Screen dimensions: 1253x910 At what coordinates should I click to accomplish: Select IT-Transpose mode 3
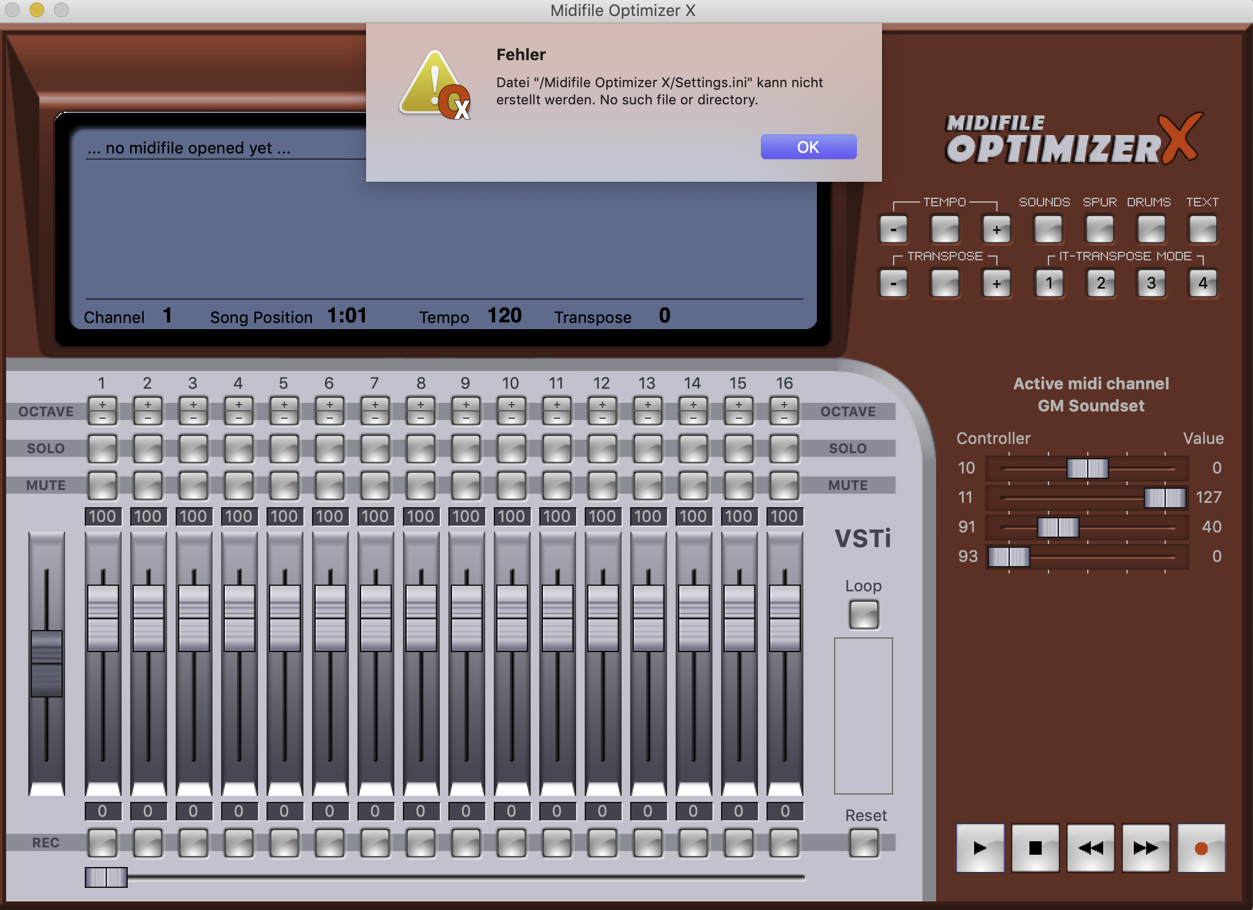pos(1151,284)
